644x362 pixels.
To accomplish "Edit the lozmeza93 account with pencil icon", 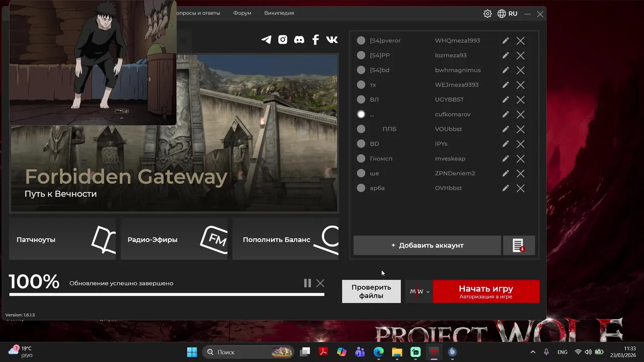I will [x=506, y=55].
